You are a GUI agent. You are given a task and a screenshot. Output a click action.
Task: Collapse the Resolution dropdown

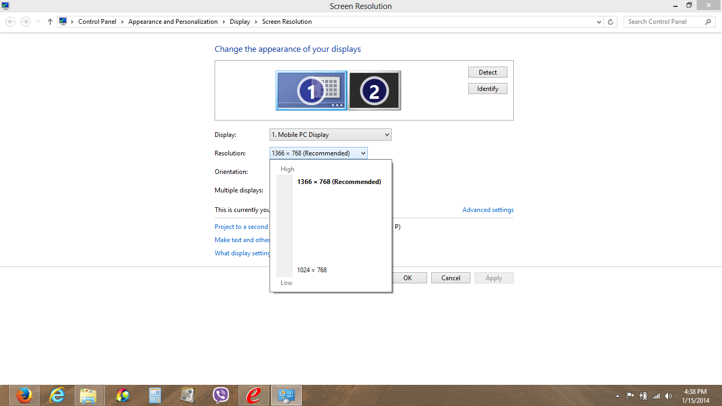pos(363,153)
